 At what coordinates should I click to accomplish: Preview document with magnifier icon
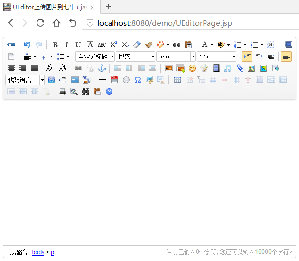pos(74,92)
